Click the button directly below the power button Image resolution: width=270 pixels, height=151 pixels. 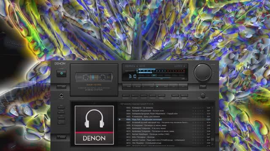[62, 87]
